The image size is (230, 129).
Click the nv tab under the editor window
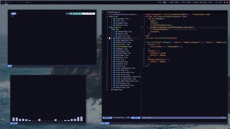pyautogui.click(x=105, y=123)
